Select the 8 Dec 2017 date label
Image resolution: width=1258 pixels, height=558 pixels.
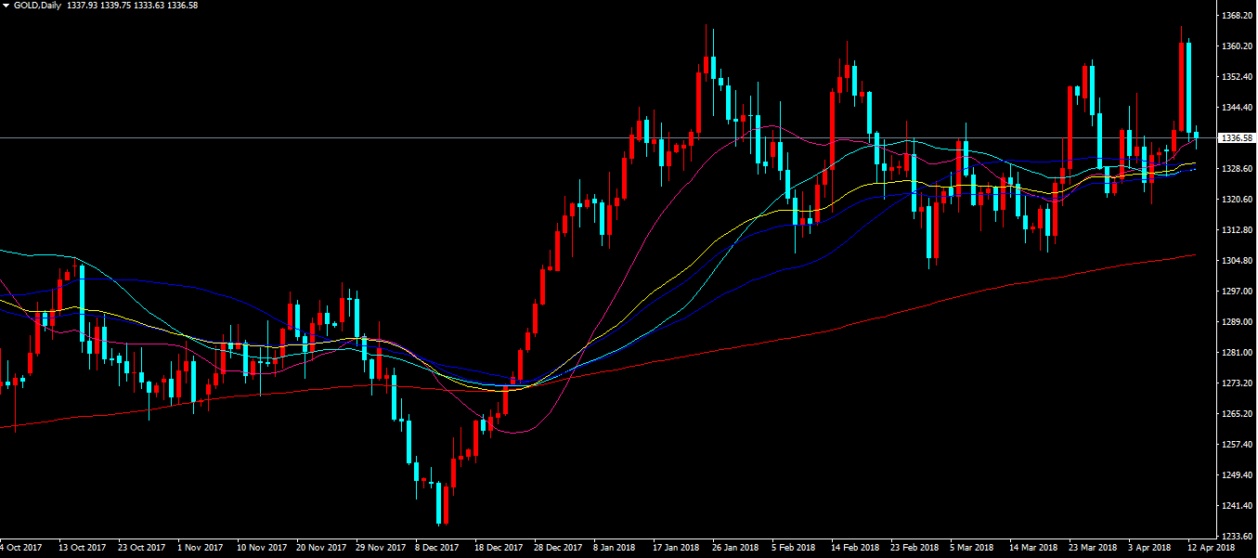[x=436, y=548]
